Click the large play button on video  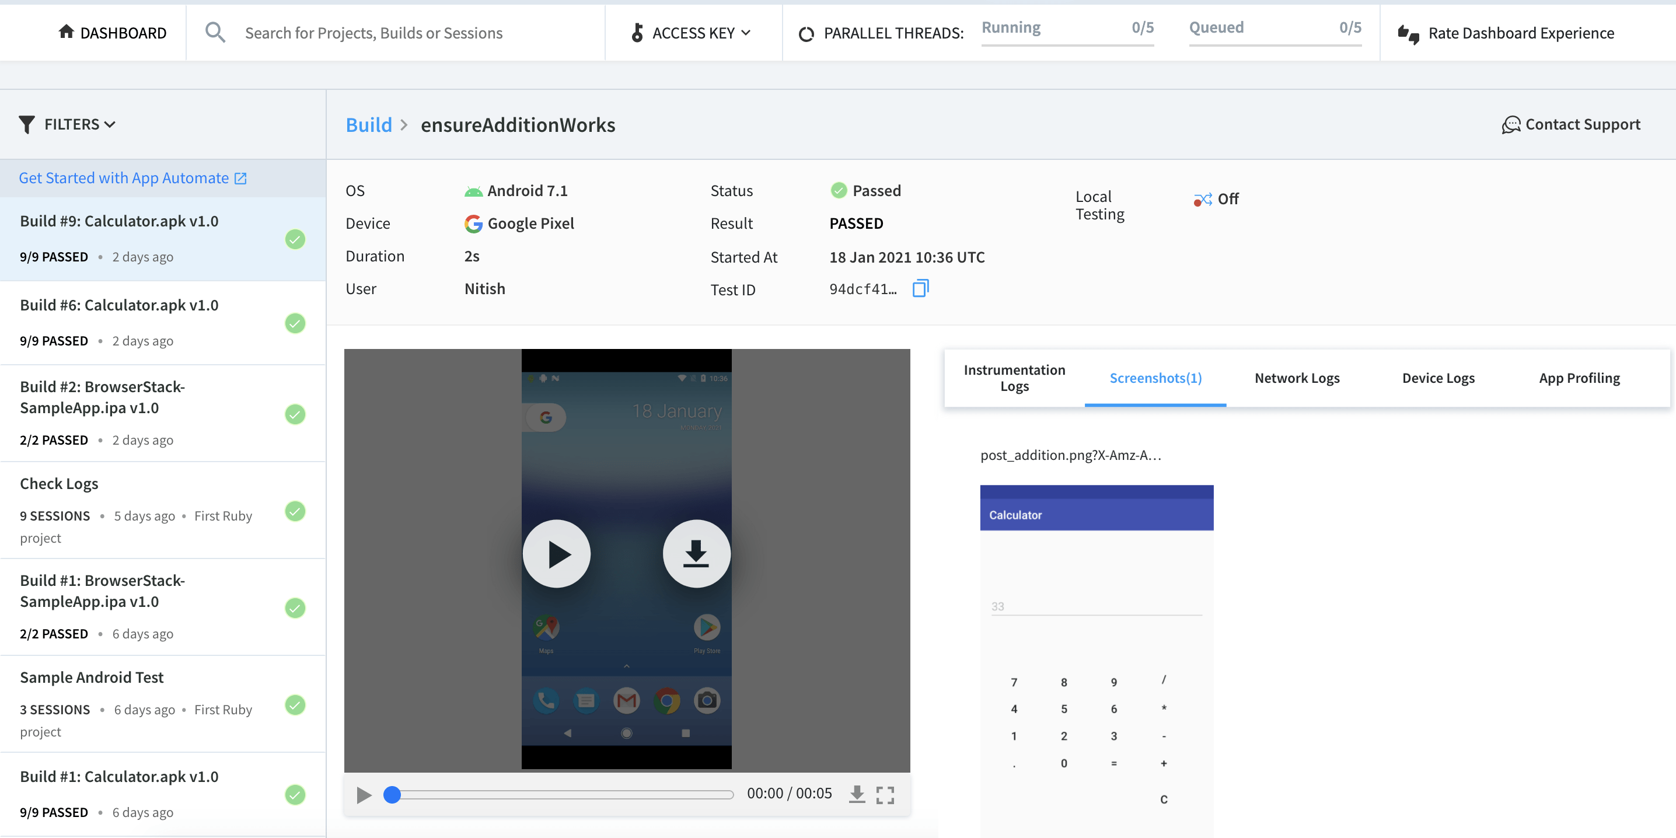click(556, 554)
